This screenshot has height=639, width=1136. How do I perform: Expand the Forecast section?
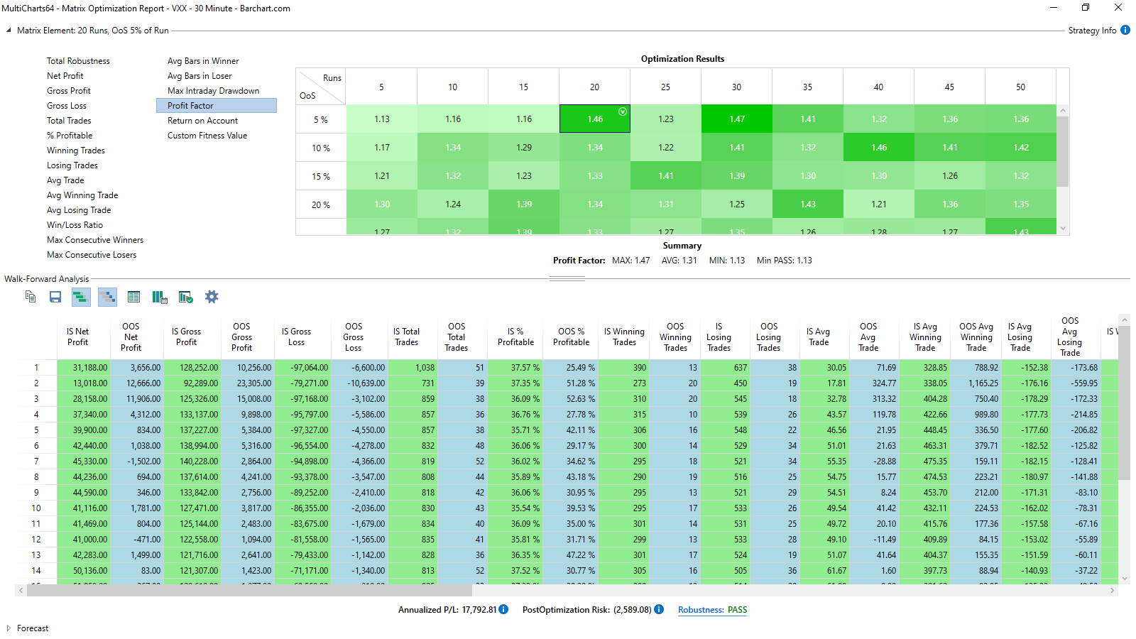pyautogui.click(x=9, y=628)
